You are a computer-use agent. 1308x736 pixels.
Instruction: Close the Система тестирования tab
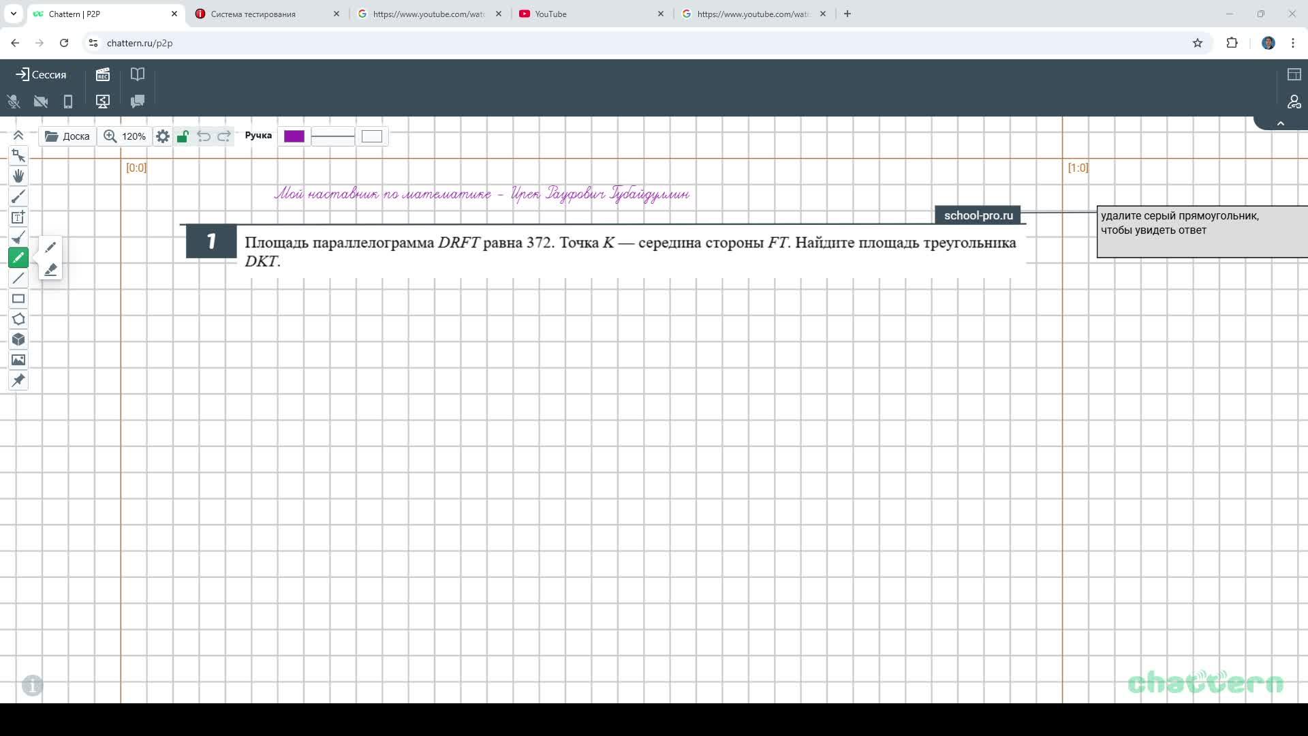[x=336, y=14]
